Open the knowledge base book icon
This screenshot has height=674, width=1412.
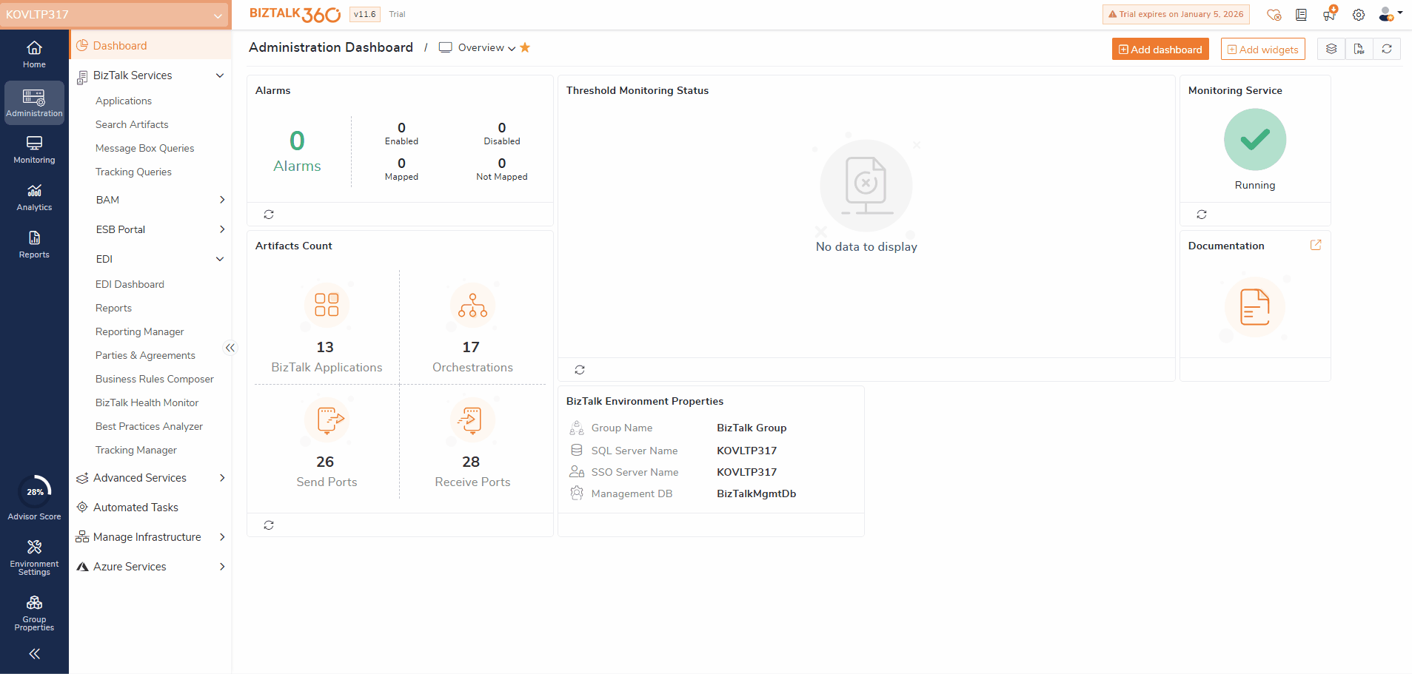point(1301,15)
